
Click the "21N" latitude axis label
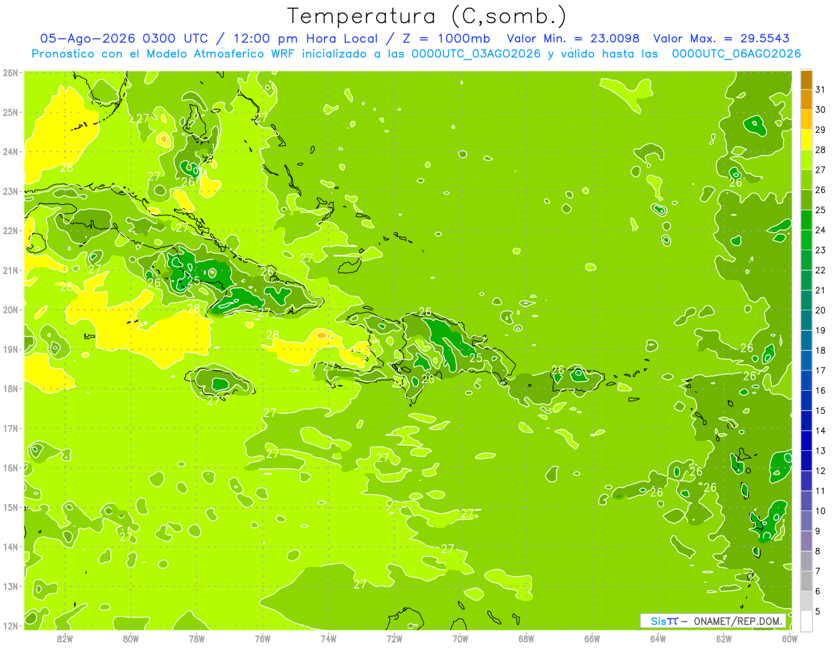(10, 271)
